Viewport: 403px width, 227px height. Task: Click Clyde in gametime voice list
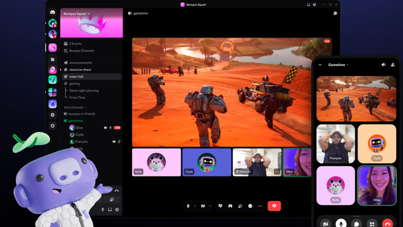tap(77, 135)
